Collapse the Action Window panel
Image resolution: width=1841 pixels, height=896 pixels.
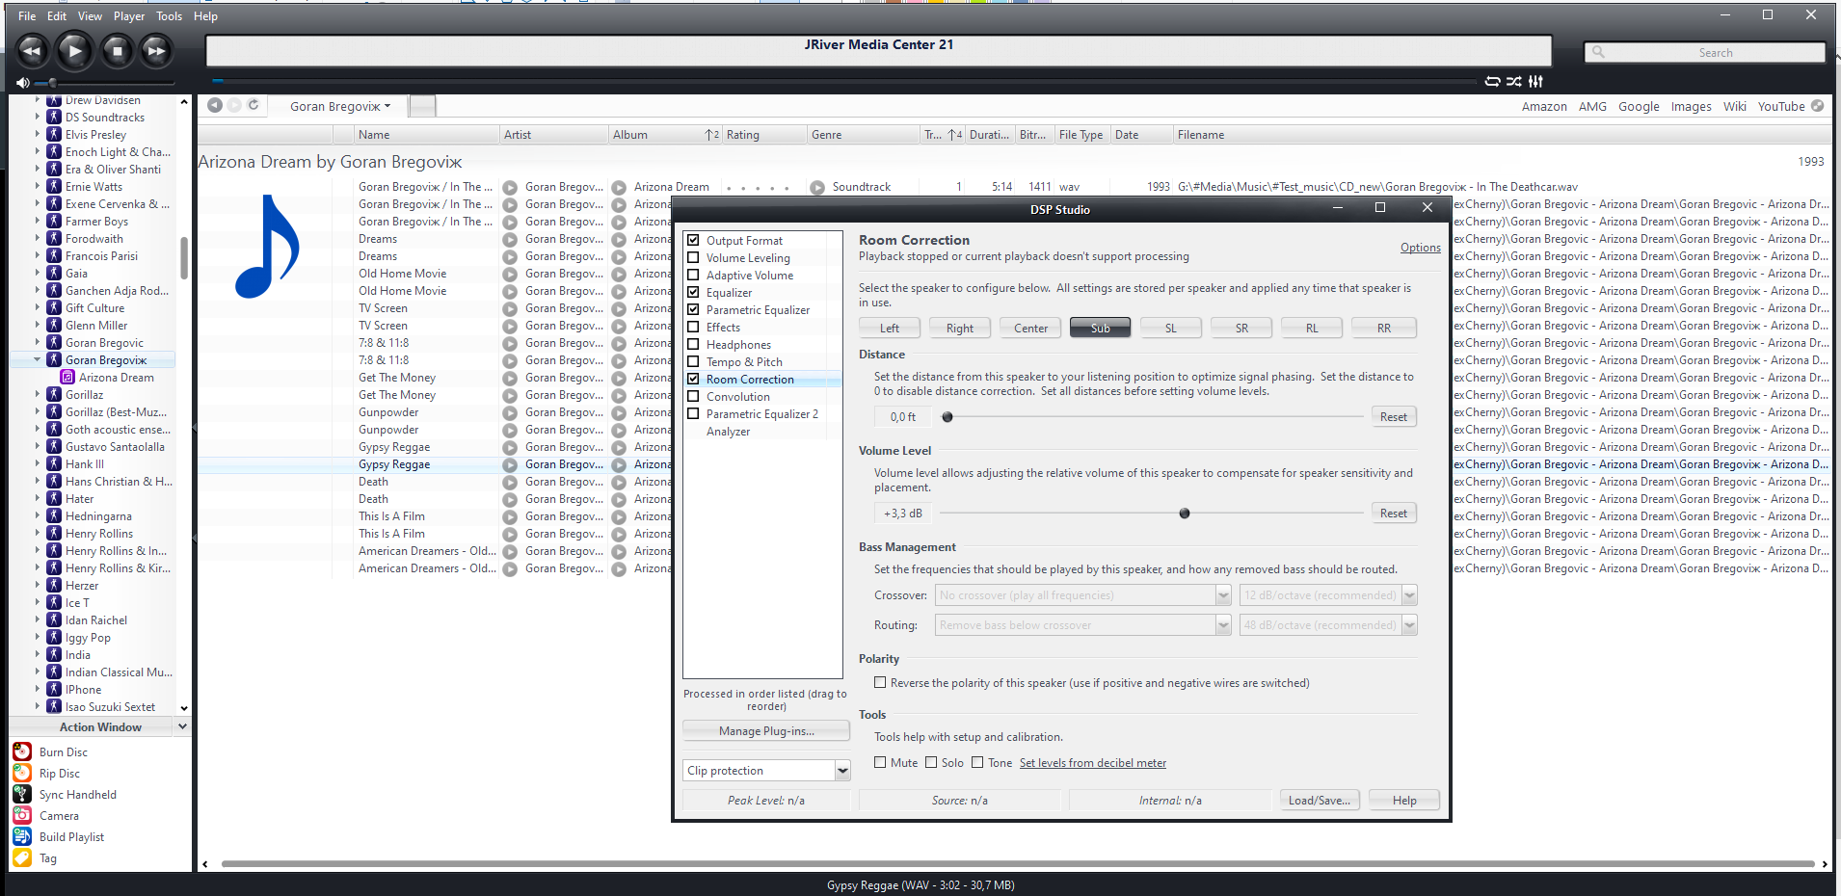(182, 726)
